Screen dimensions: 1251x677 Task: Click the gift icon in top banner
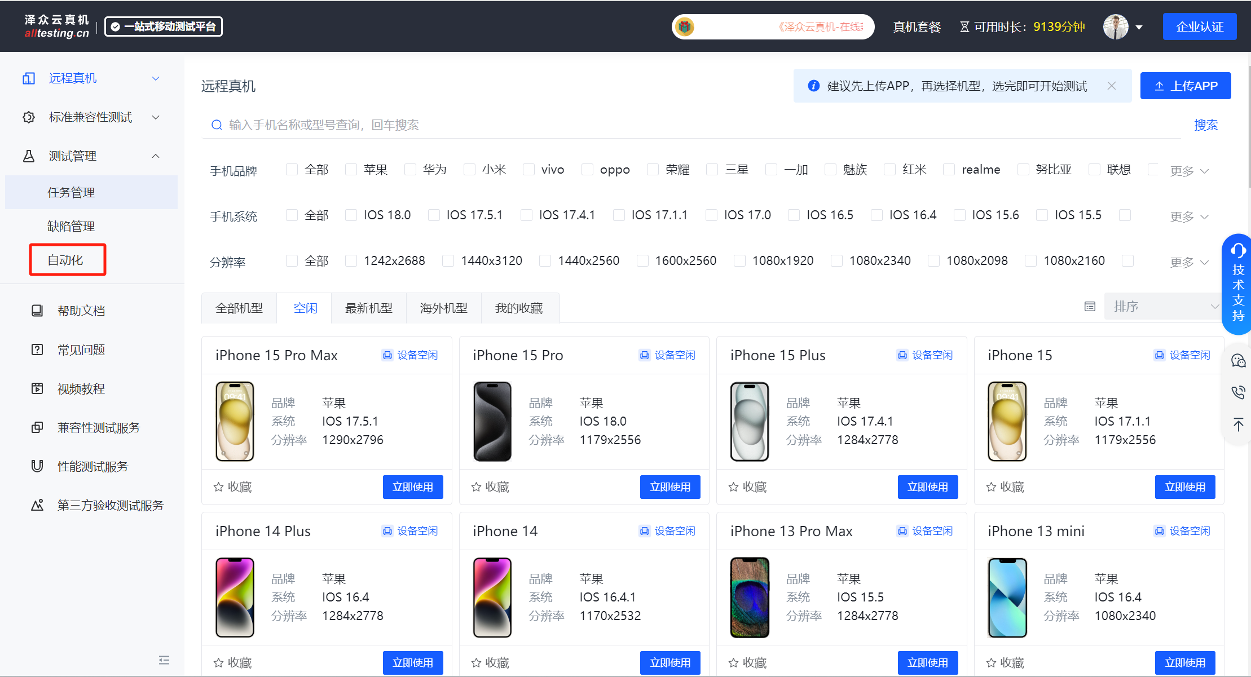[685, 26]
